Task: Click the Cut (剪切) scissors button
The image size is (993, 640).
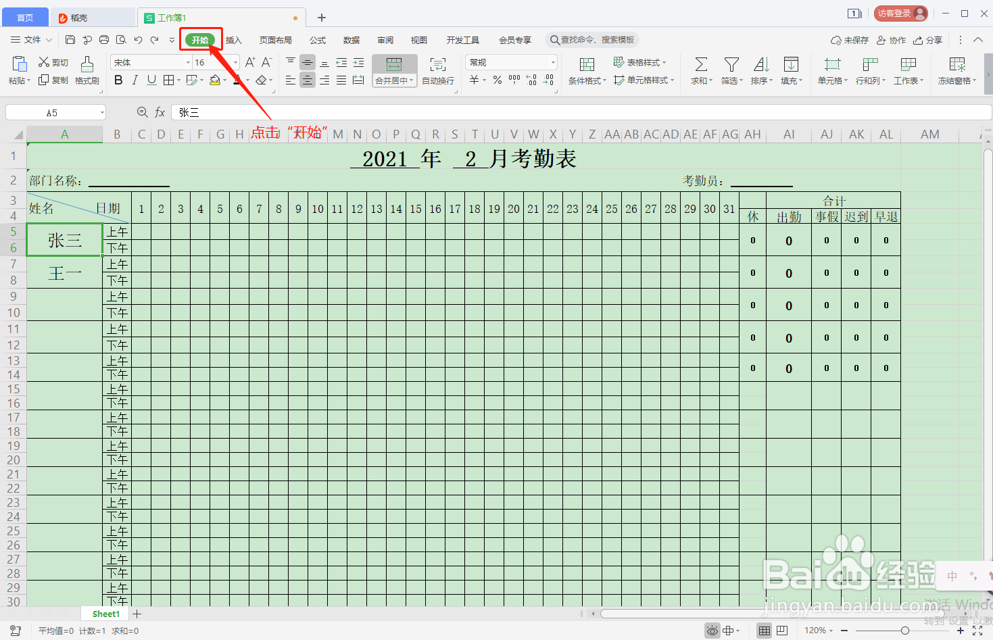Action: 53,62
